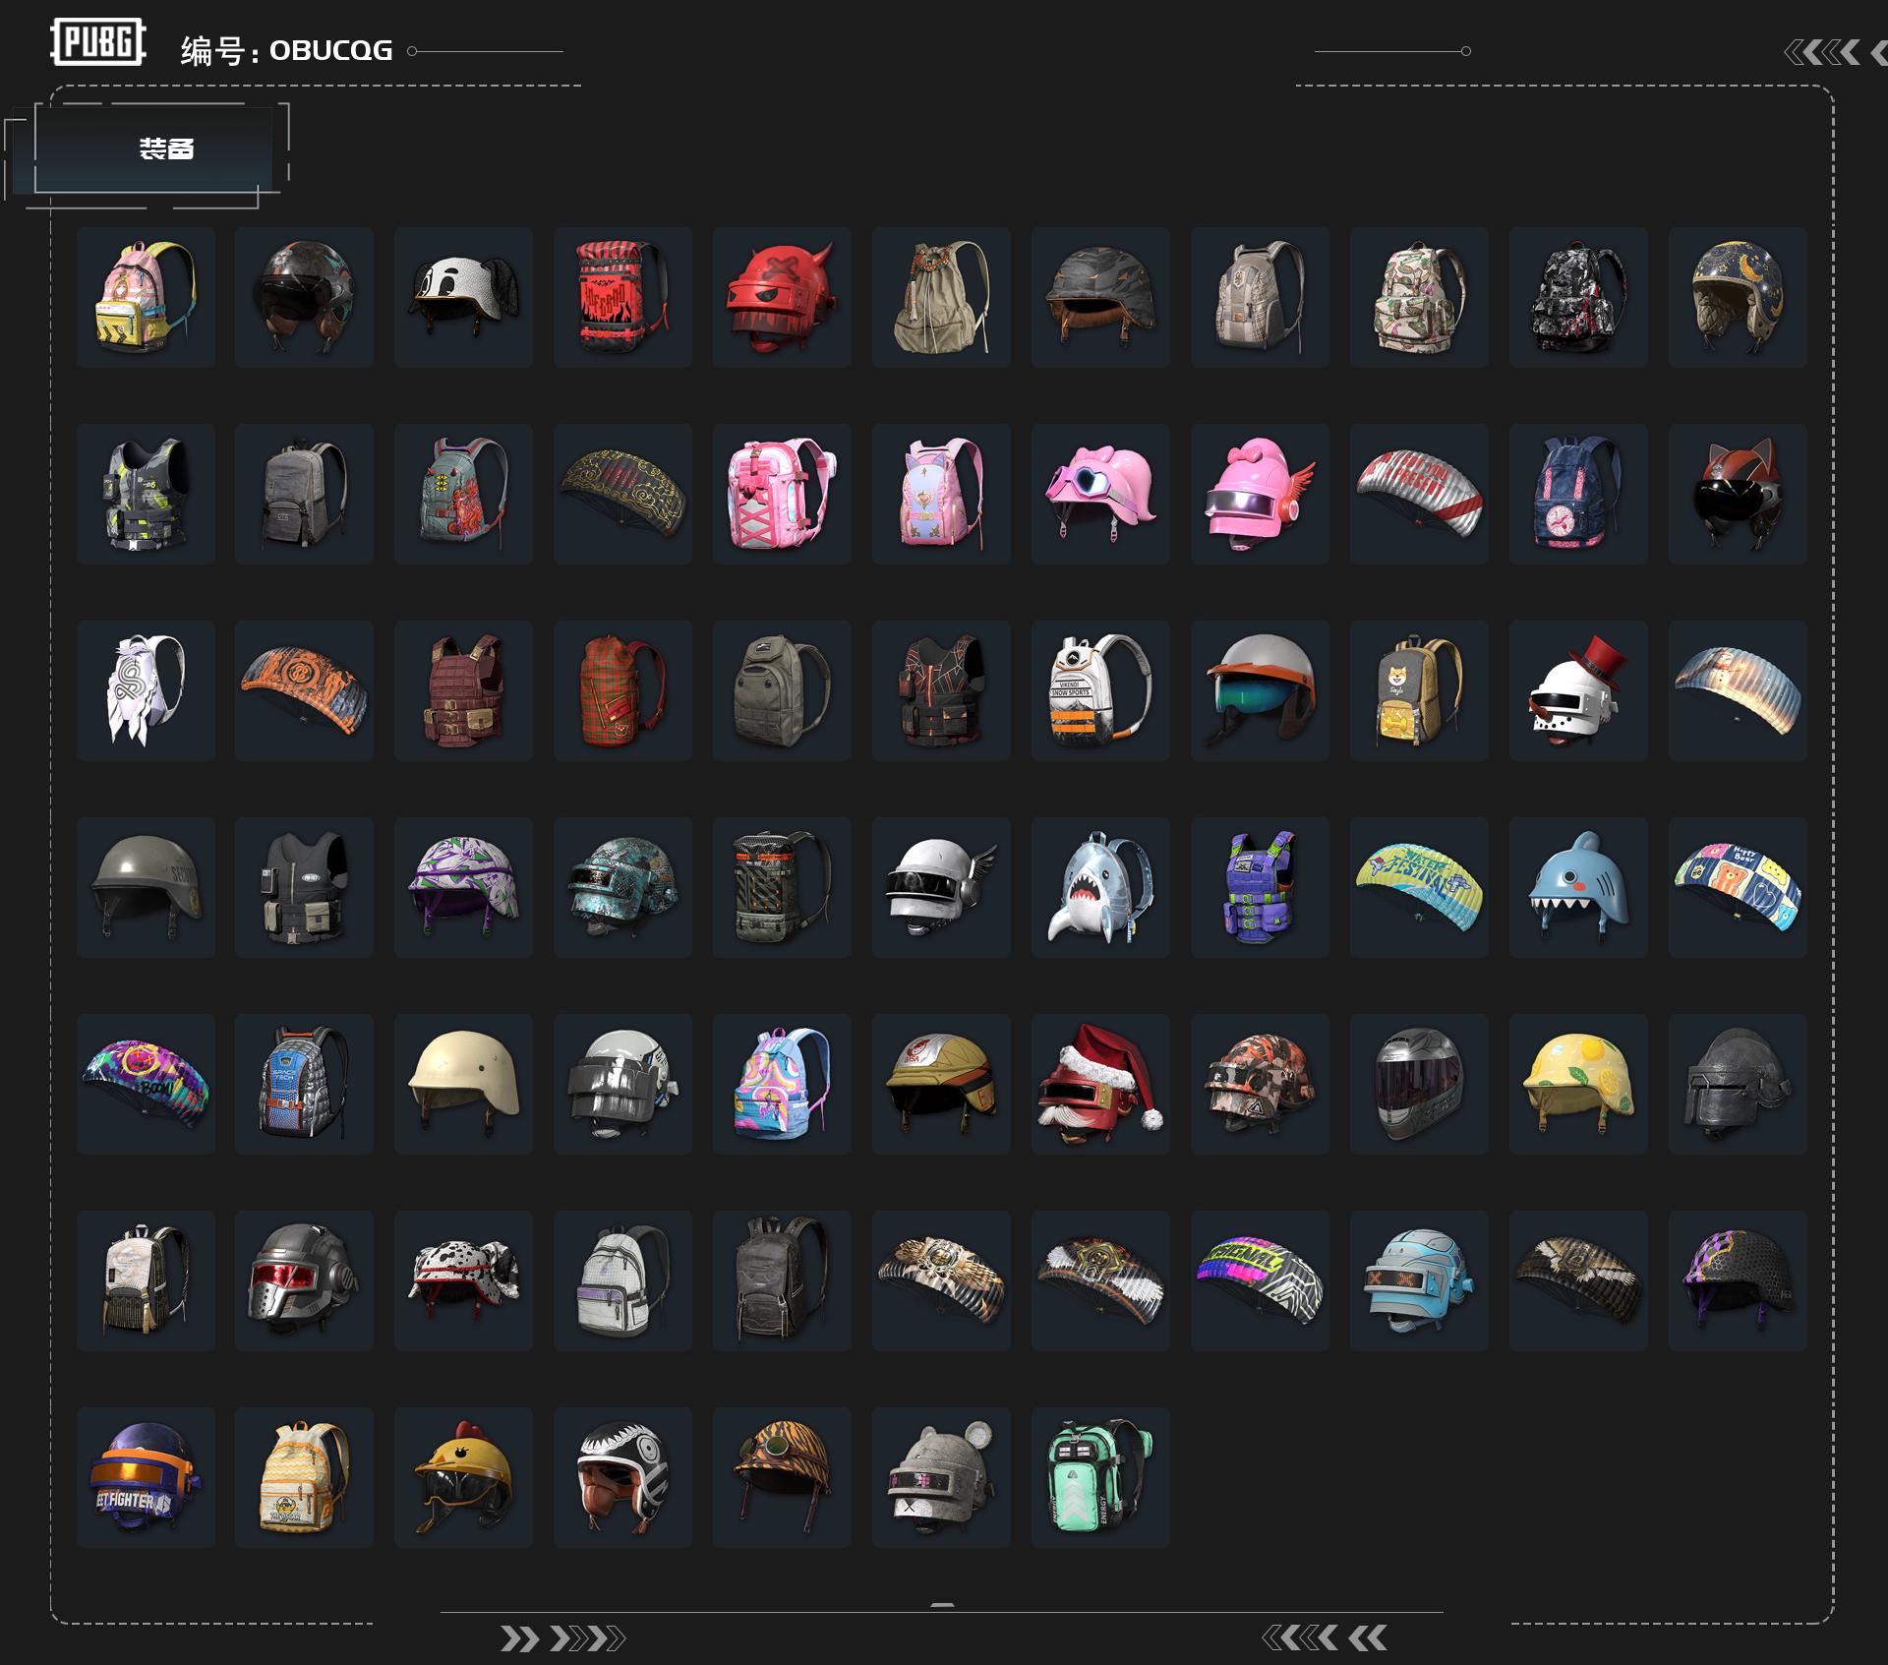Choose the yellow-accent tactical vest

[146, 494]
